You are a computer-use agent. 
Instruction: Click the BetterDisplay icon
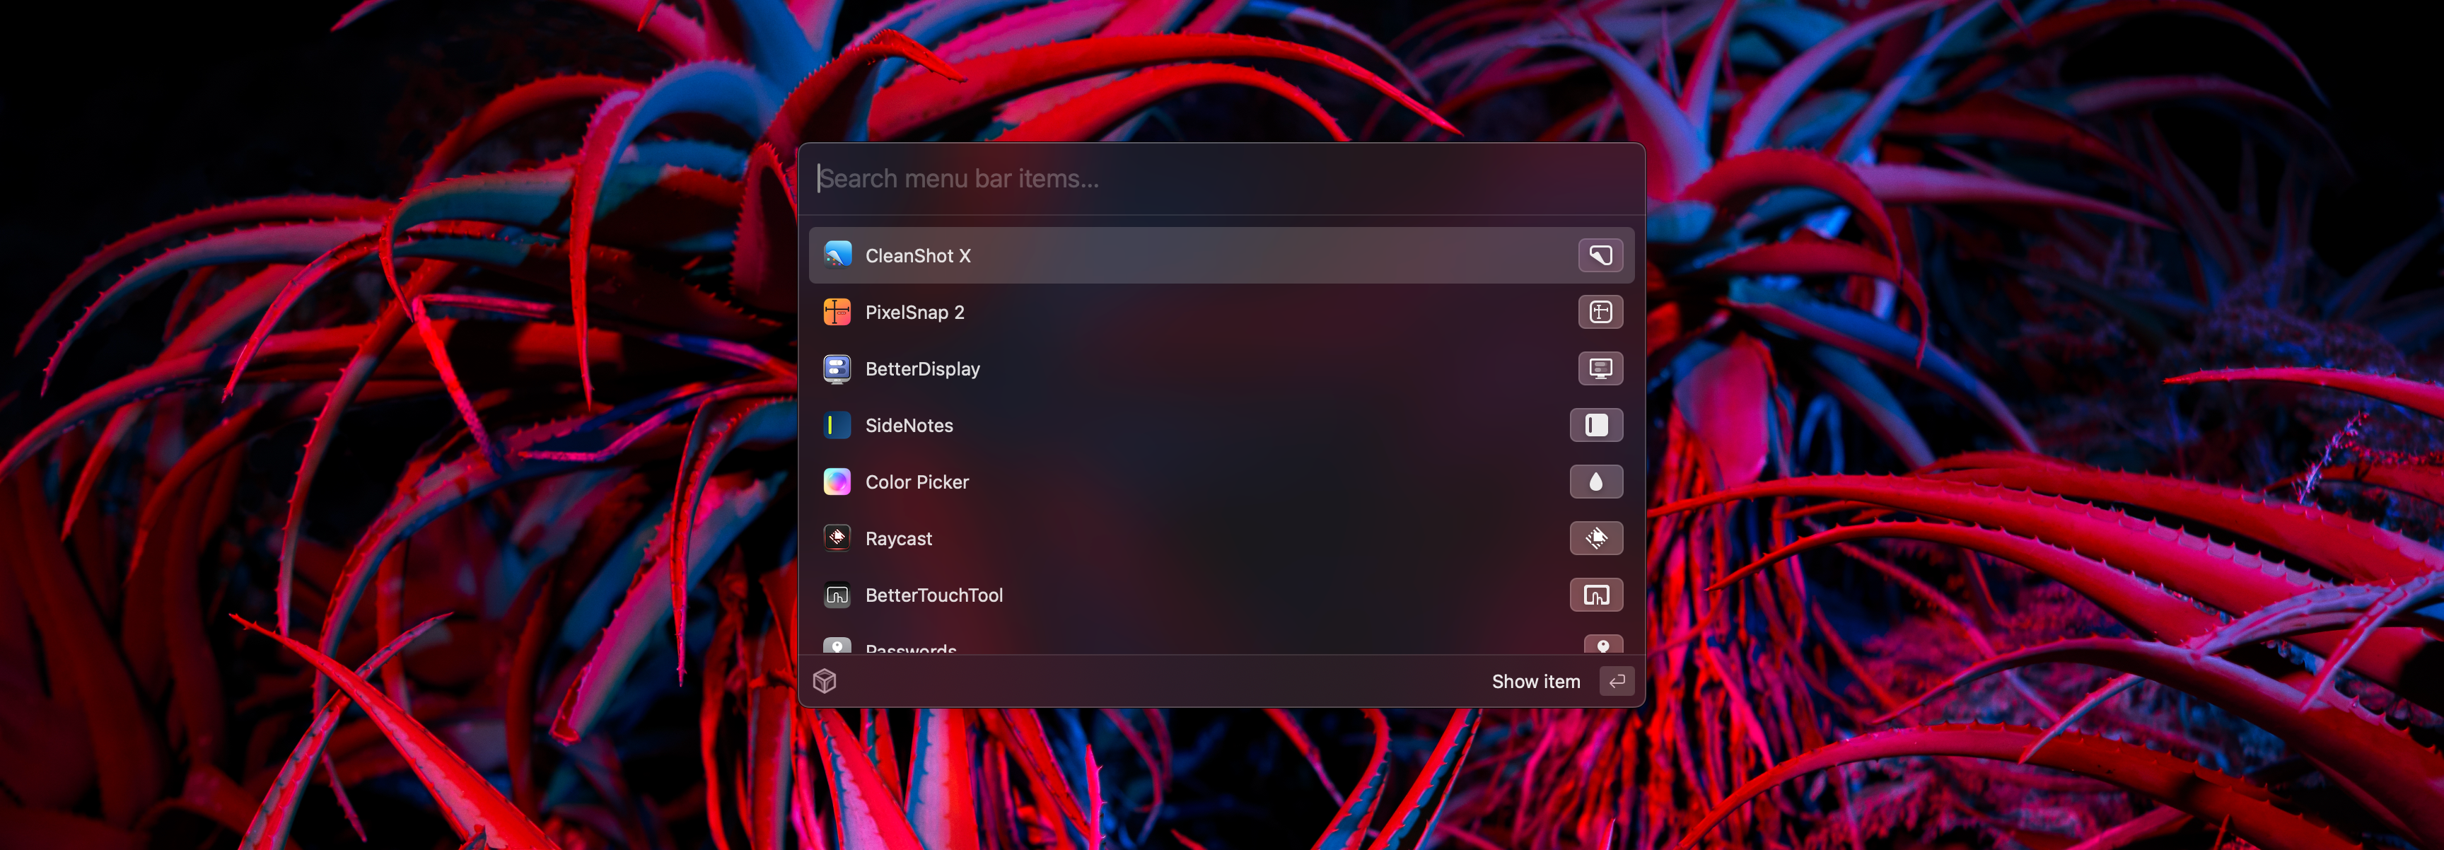point(837,368)
